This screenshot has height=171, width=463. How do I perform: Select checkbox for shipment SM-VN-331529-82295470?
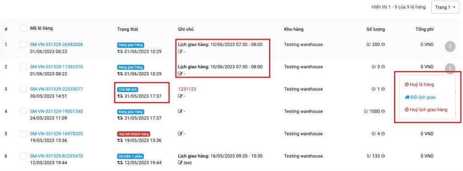pos(24,156)
